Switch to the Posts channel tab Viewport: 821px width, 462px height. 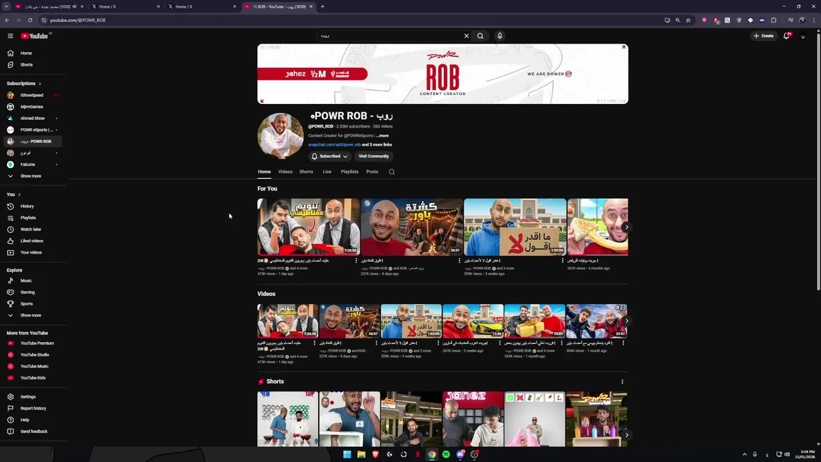372,172
